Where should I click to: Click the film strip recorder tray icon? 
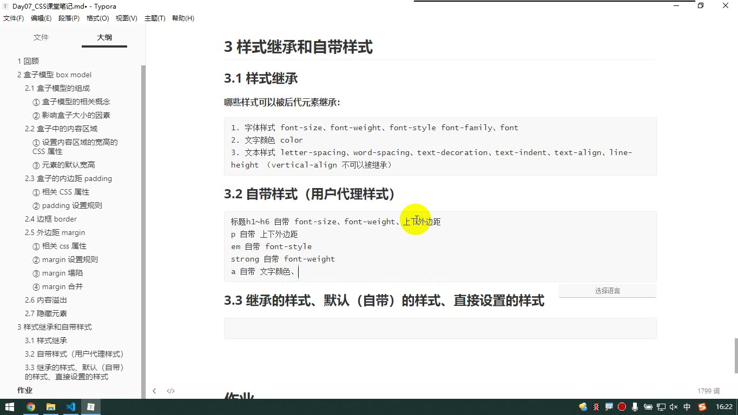[596, 407]
